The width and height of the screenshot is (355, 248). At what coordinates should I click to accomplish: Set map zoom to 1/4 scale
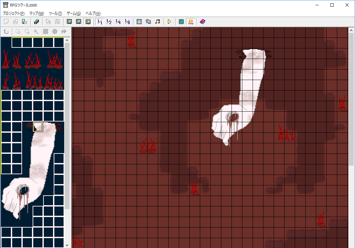point(118,22)
